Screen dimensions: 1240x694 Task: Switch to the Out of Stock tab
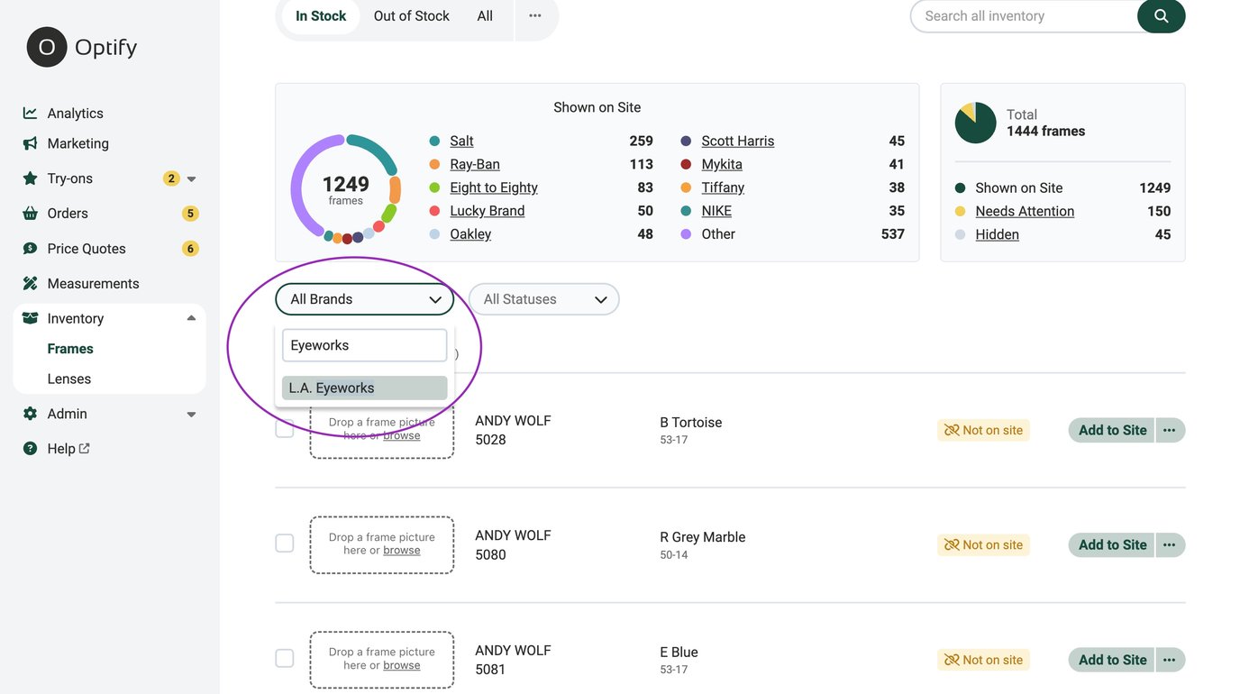pos(411,15)
